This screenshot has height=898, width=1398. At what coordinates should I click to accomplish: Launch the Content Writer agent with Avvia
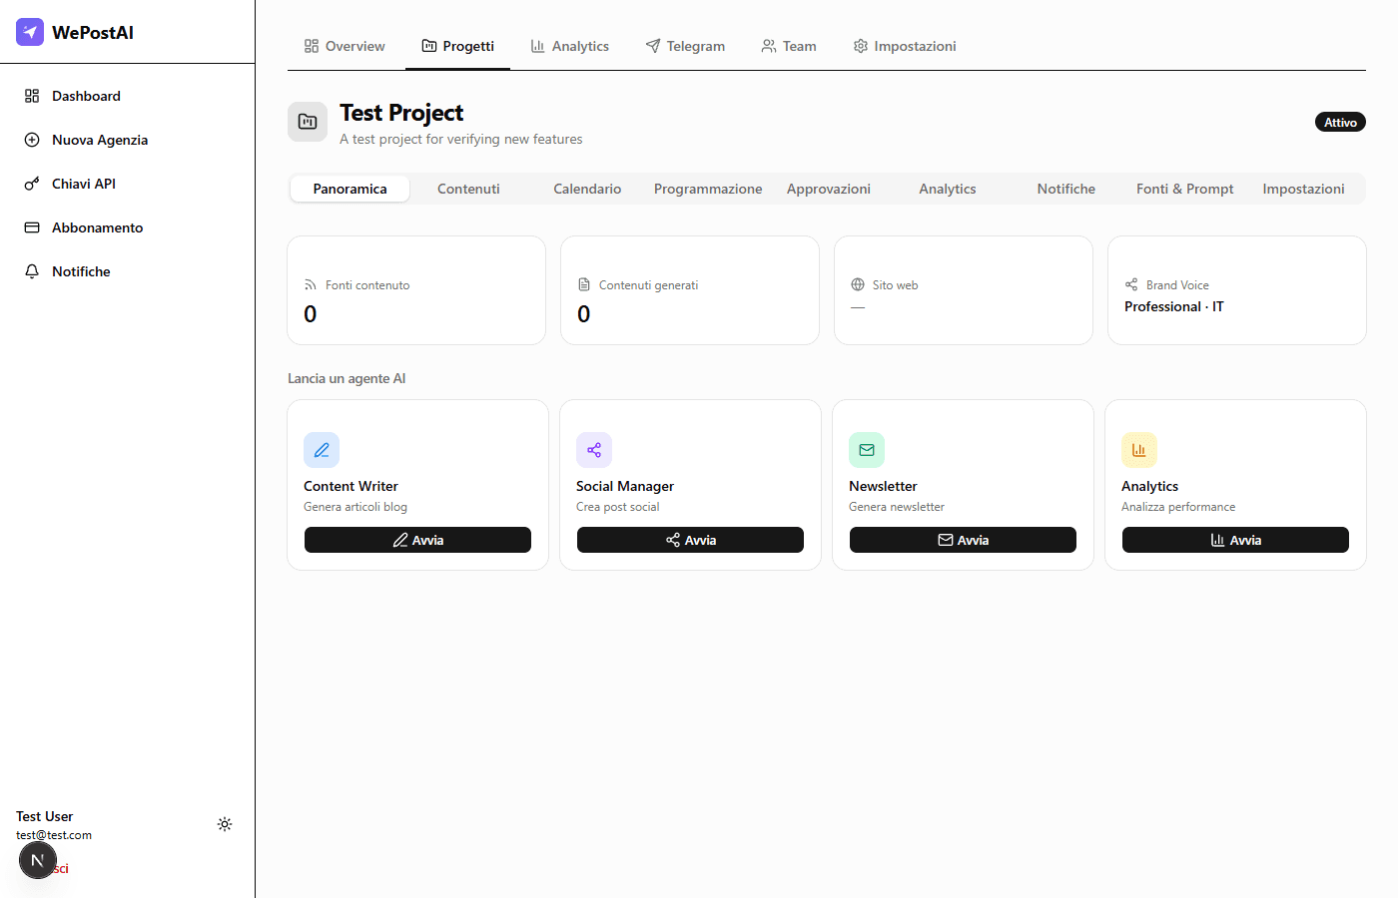(417, 540)
